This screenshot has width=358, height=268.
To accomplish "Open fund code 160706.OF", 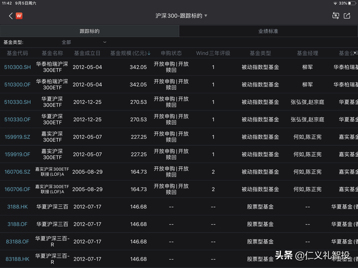I will tap(17, 189).
